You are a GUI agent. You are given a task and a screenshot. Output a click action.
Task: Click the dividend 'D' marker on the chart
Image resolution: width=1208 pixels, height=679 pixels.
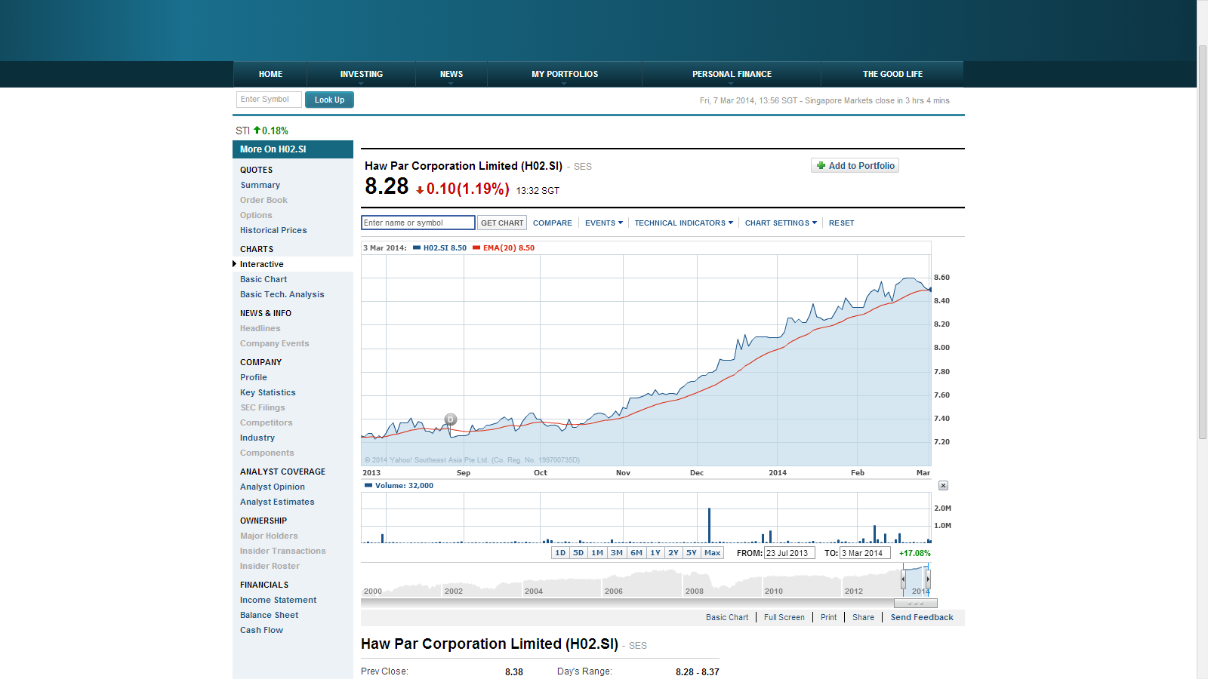[451, 419]
